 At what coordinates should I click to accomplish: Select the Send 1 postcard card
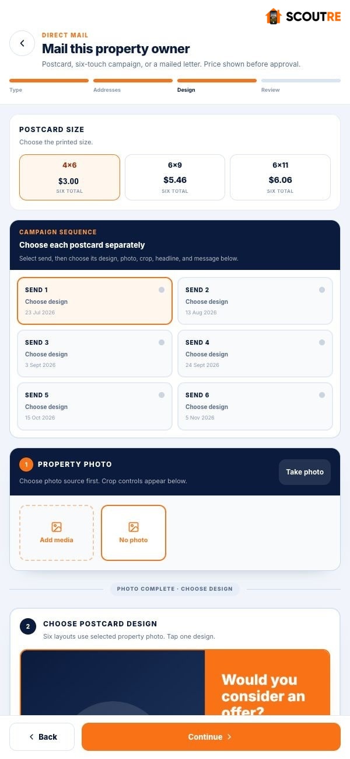pyautogui.click(x=94, y=301)
